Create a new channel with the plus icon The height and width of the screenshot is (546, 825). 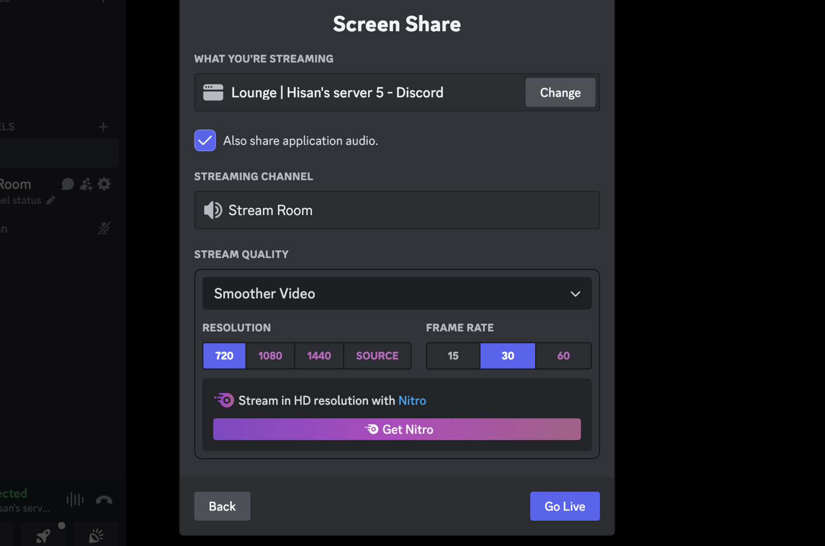coord(103,126)
